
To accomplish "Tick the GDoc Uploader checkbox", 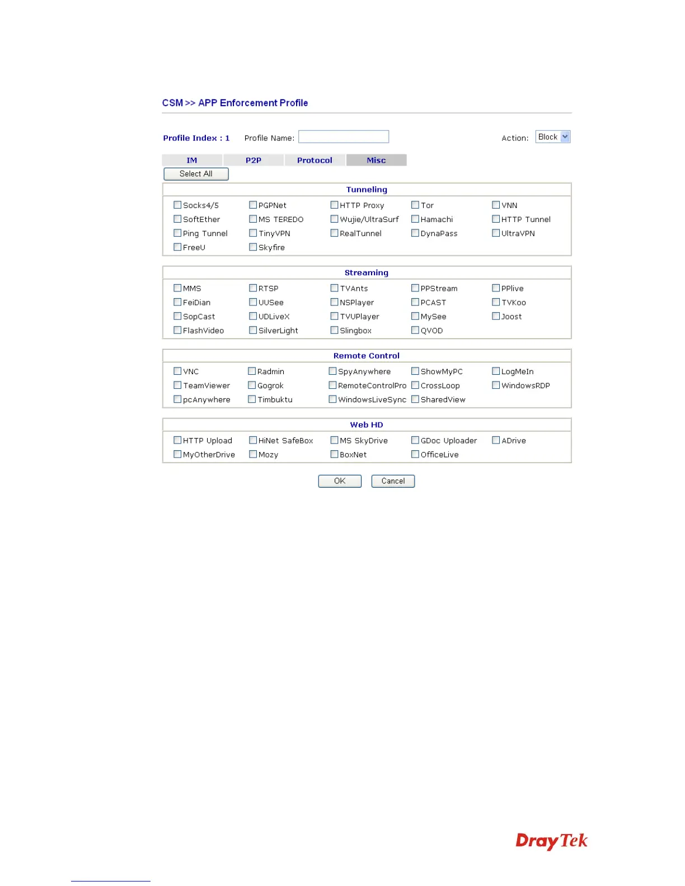I will [415, 440].
